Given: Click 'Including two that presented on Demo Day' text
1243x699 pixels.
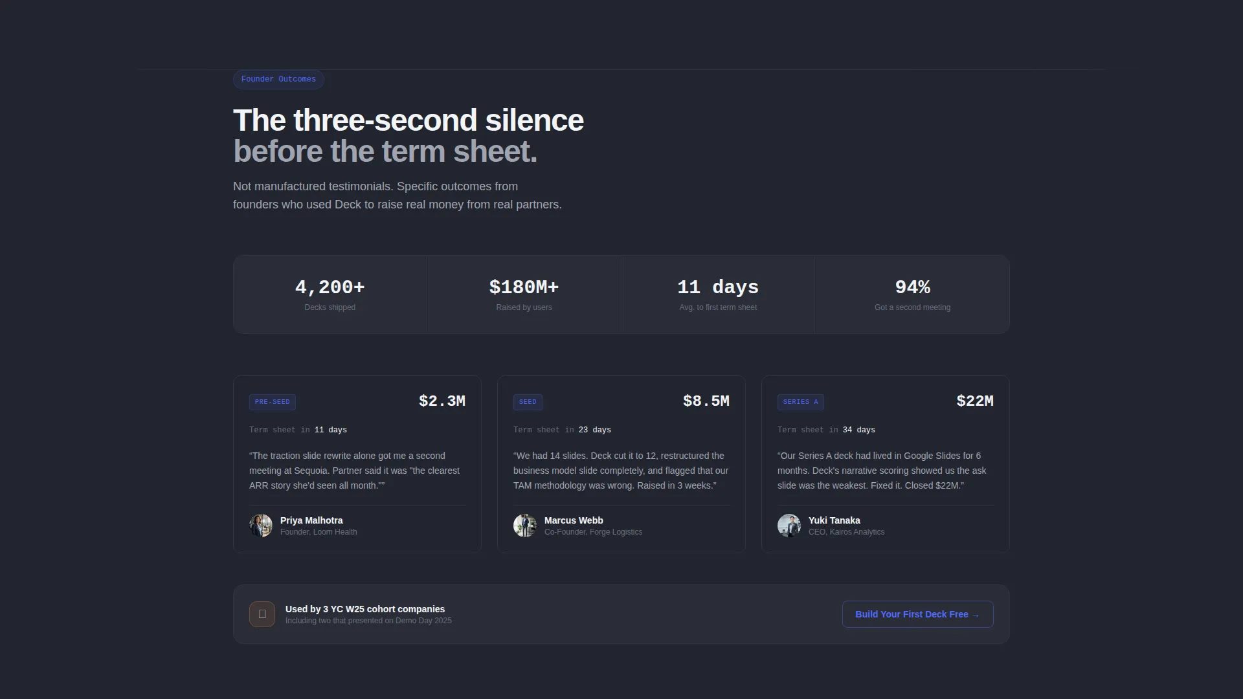Looking at the screenshot, I should pos(368,621).
